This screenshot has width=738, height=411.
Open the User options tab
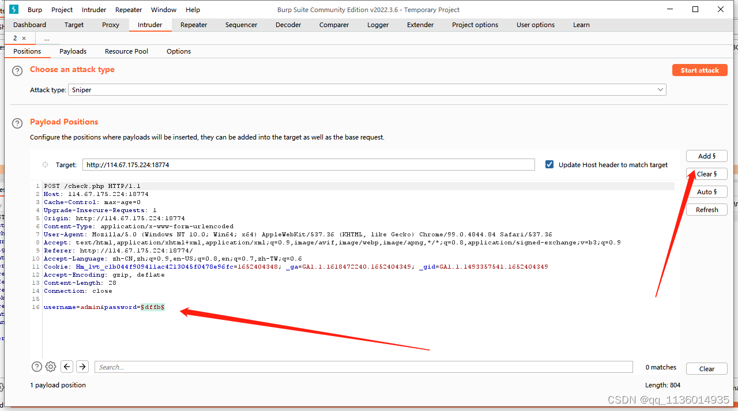pyautogui.click(x=536, y=25)
